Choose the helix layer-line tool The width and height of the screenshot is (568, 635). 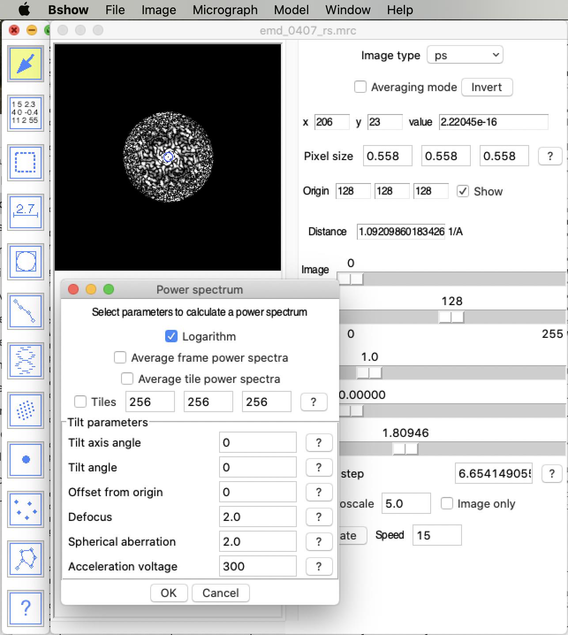(x=26, y=361)
